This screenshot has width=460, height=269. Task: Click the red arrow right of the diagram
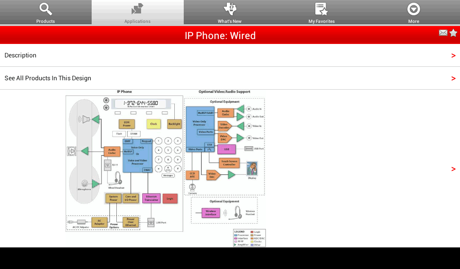point(453,169)
